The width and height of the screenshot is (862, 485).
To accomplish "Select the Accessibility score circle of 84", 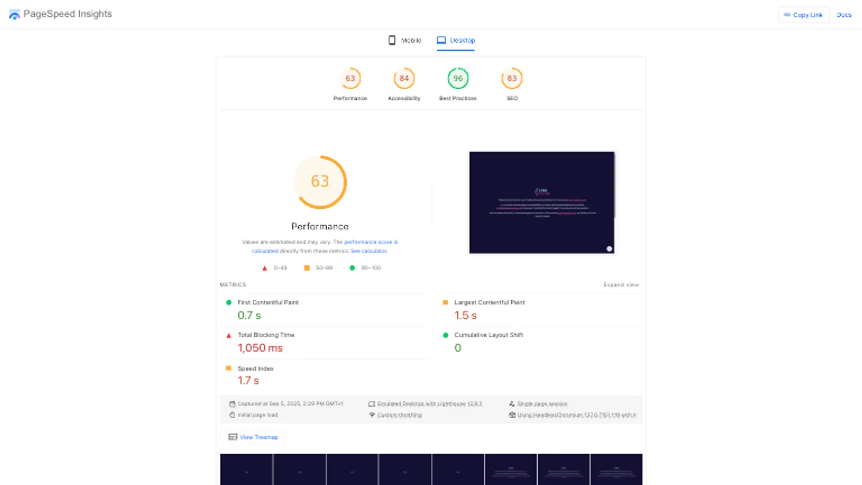I will tap(404, 79).
